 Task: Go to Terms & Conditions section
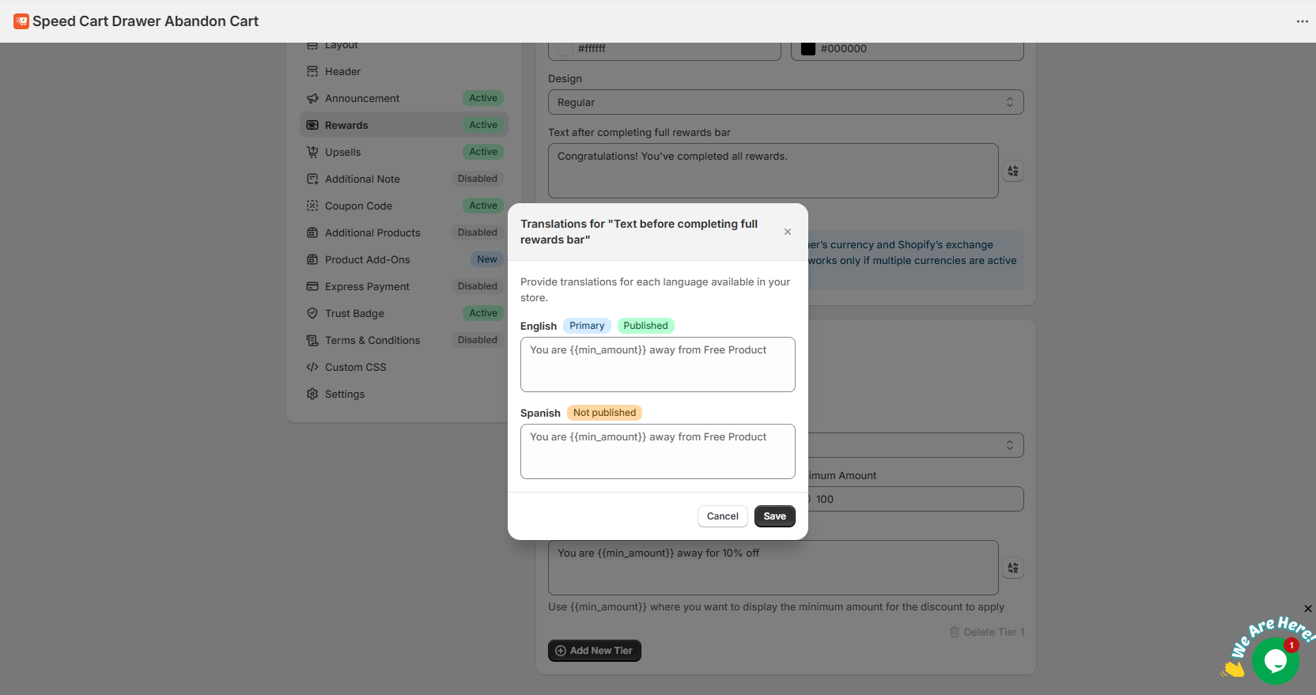(x=372, y=340)
